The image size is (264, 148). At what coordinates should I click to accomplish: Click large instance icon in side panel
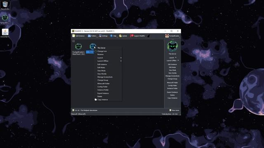(172, 46)
